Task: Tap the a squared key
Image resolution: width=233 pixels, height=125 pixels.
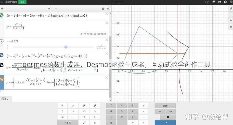Action: pyautogui.click(x=84, y=106)
